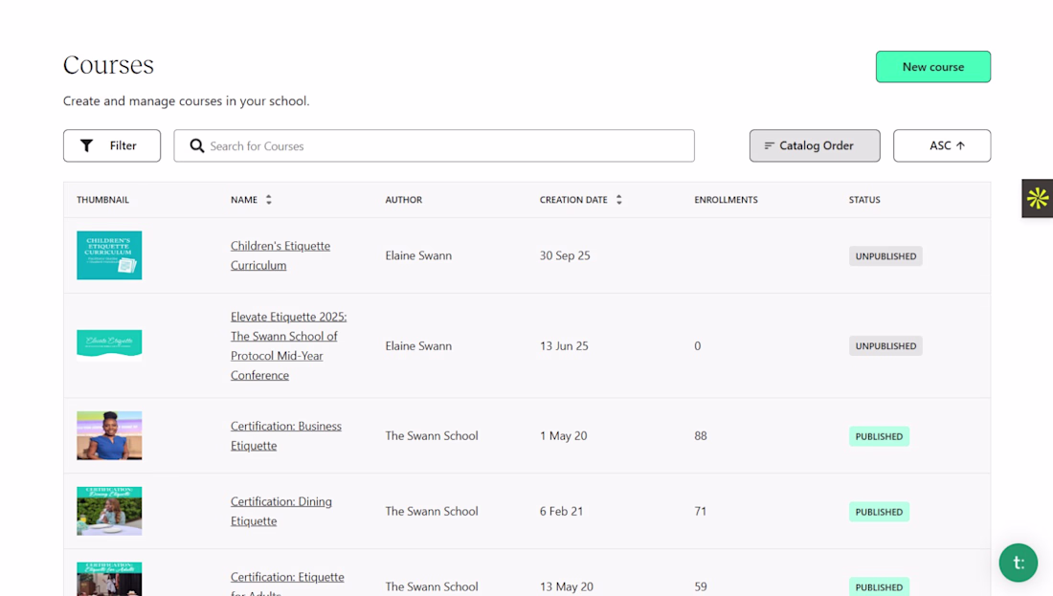Open Certification: Dining Etiquette course
The image size is (1053, 596).
coord(281,511)
